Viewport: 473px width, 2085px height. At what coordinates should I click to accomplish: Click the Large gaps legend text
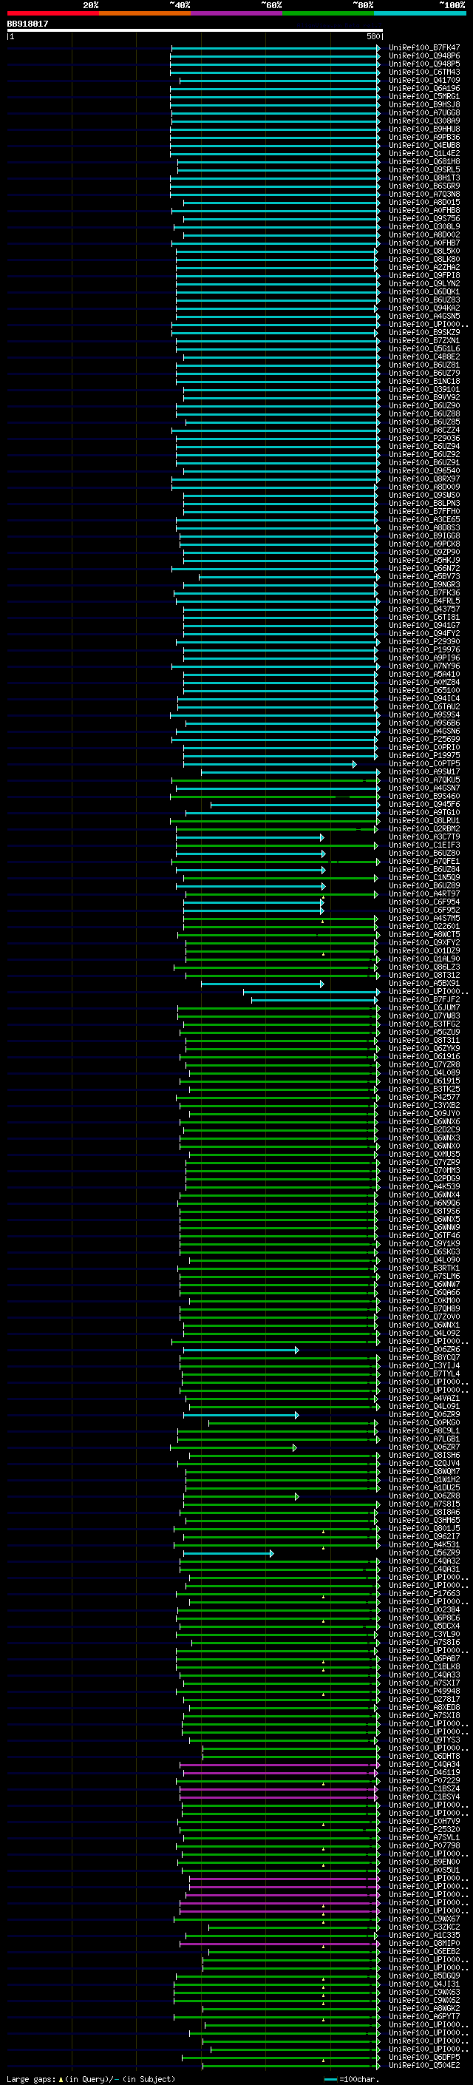pyautogui.click(x=91, y=2078)
